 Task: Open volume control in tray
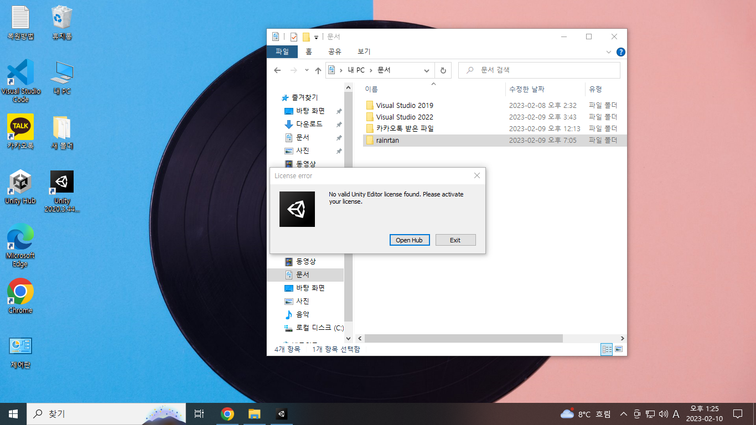[664, 414]
